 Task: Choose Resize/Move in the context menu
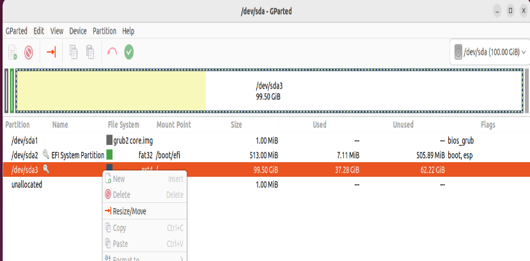[x=144, y=211]
